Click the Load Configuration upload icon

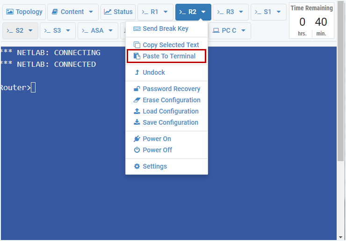137,111
